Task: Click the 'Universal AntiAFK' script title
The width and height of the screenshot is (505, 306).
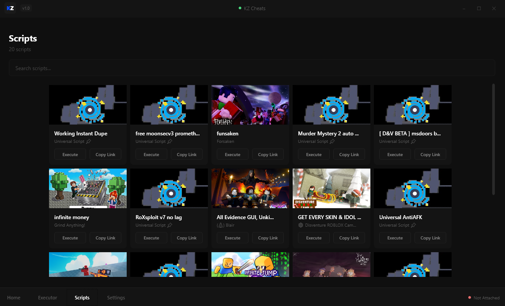Action: (x=401, y=217)
